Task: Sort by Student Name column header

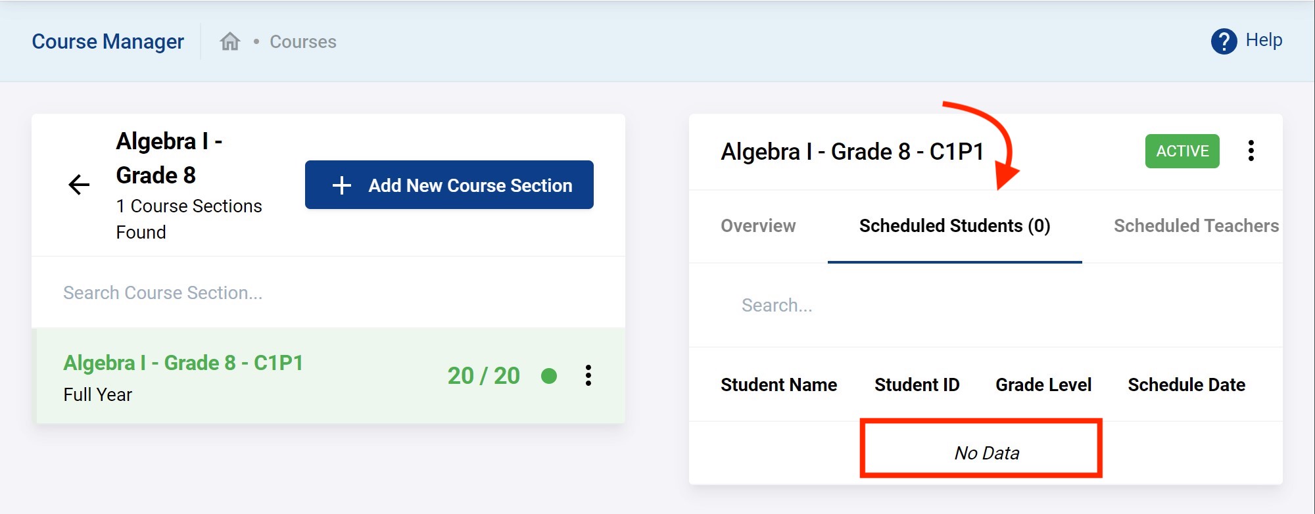Action: pyautogui.click(x=778, y=385)
